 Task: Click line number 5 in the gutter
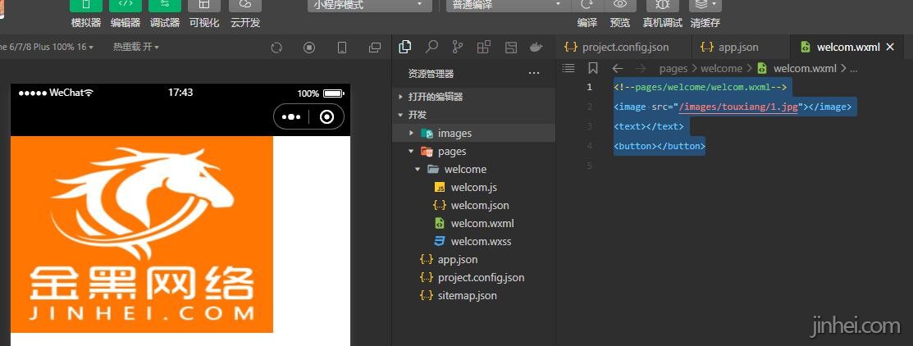(x=589, y=166)
